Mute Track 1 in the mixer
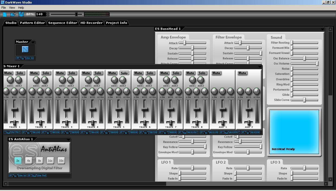Viewport: 336px width, 191px height. (8, 73)
